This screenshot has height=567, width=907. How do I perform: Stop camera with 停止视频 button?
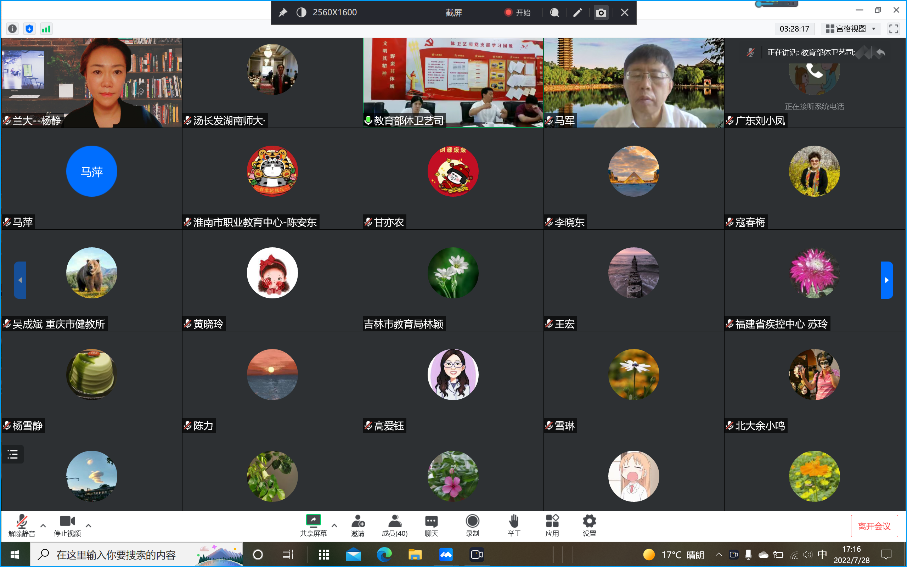pos(67,521)
